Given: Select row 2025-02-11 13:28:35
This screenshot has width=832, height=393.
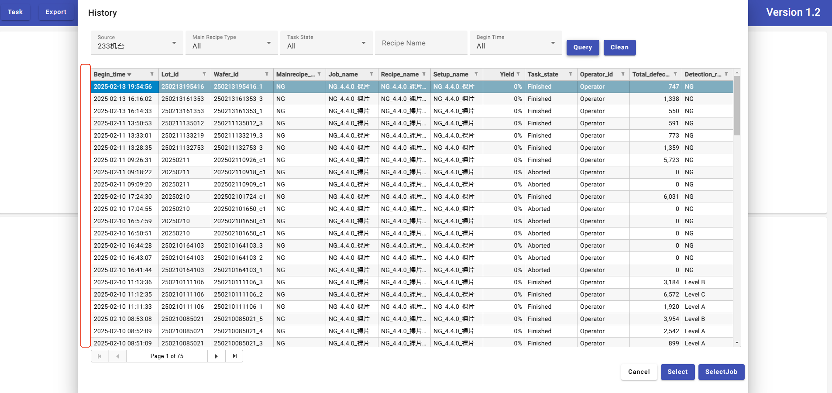Looking at the screenshot, I should (x=412, y=148).
